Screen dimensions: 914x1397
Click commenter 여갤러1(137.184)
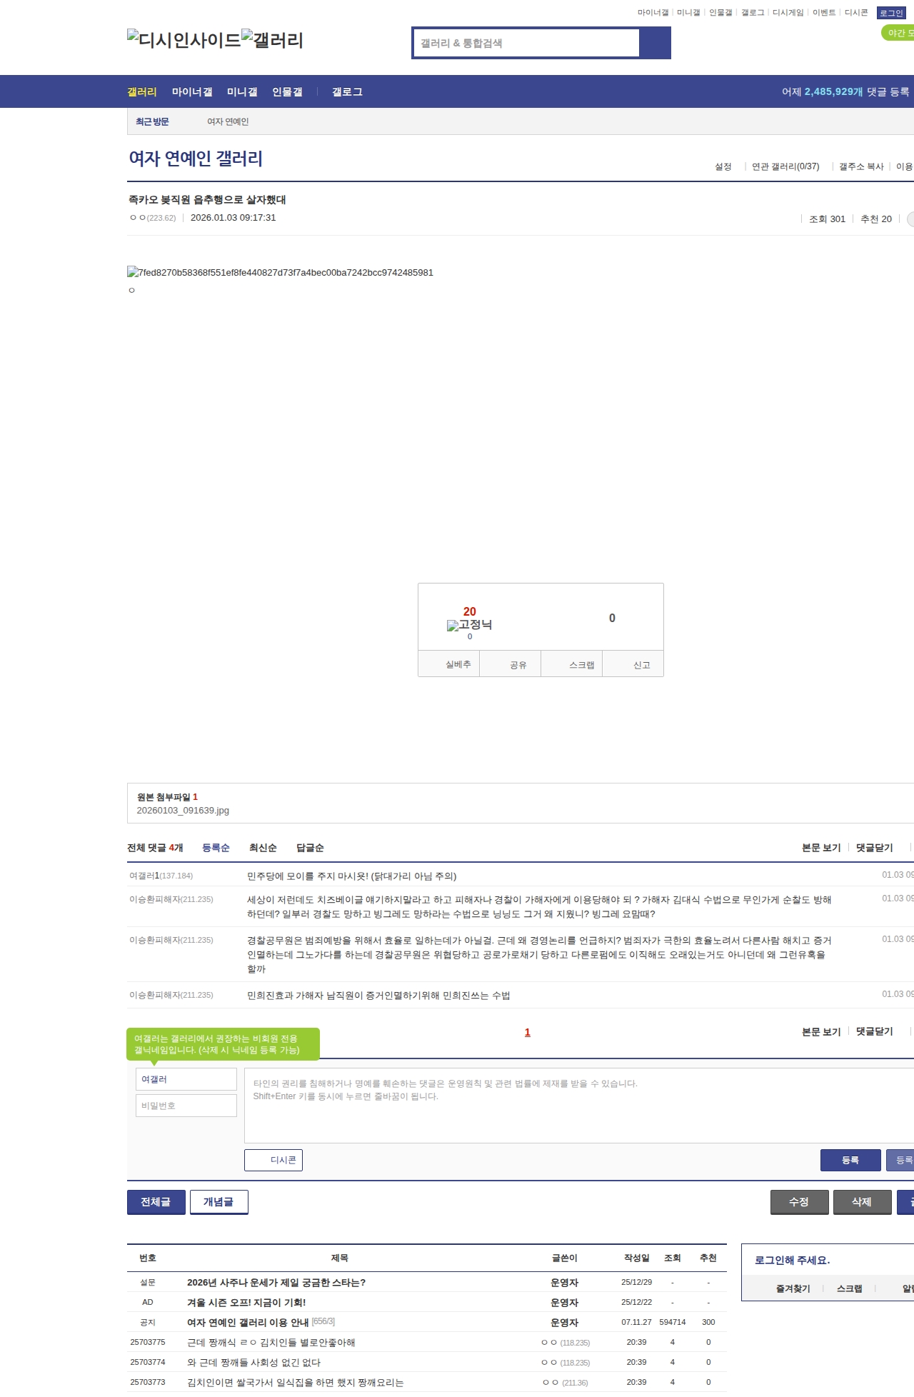(161, 876)
